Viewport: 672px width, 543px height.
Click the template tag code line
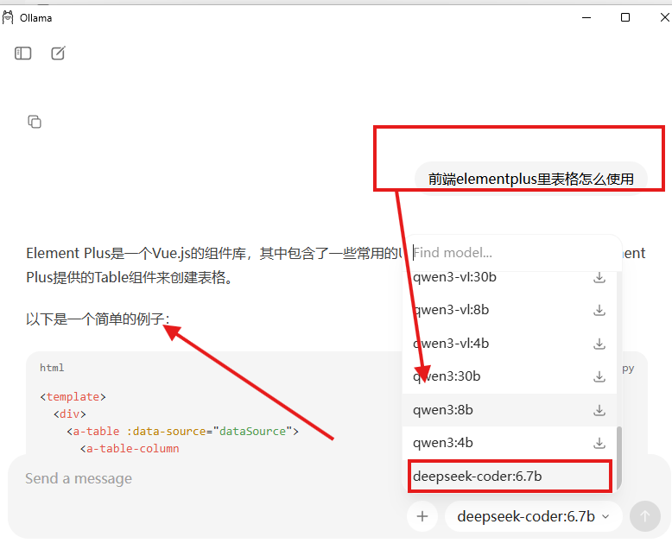click(x=73, y=397)
